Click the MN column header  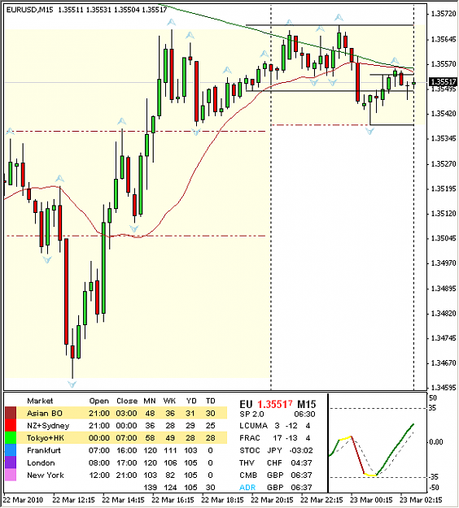click(150, 401)
